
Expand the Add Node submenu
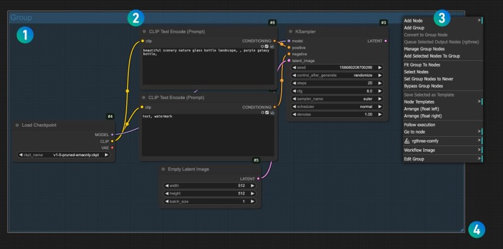pos(443,21)
